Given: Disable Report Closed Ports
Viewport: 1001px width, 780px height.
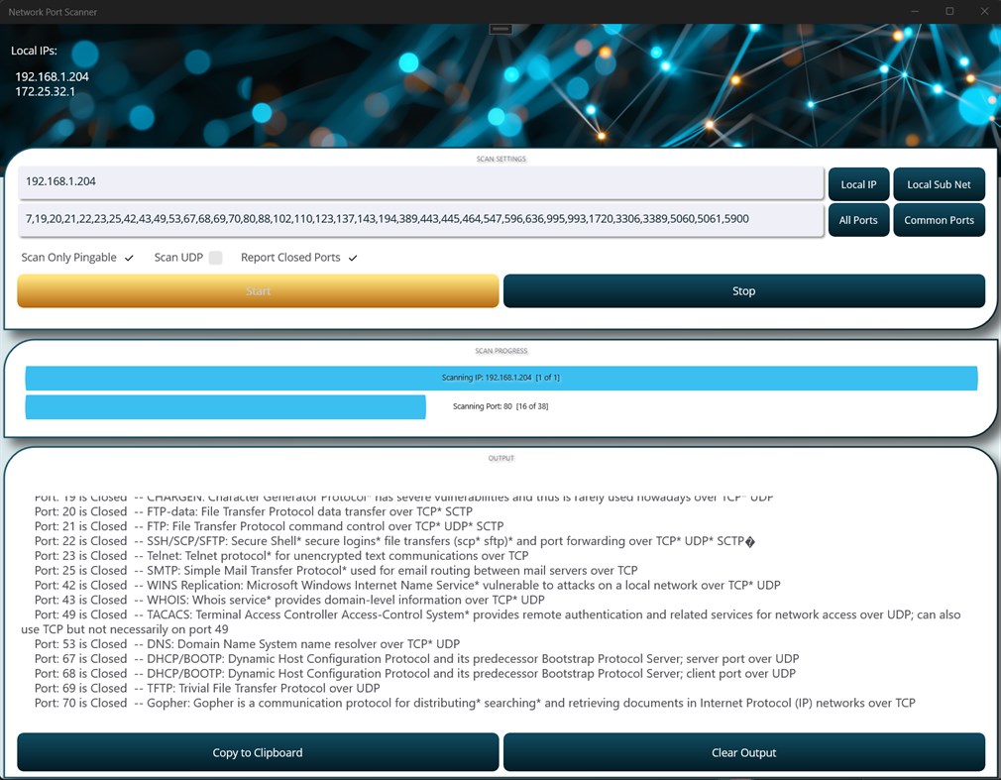Looking at the screenshot, I should pos(353,257).
